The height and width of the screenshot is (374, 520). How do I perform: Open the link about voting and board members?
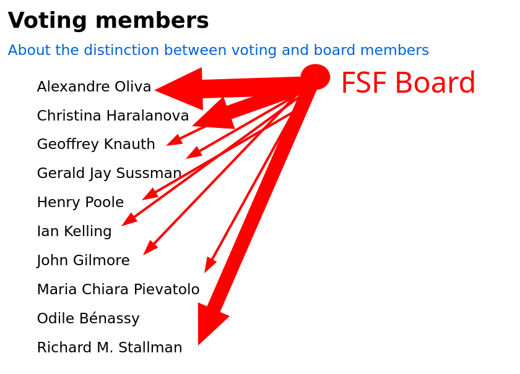click(x=218, y=50)
